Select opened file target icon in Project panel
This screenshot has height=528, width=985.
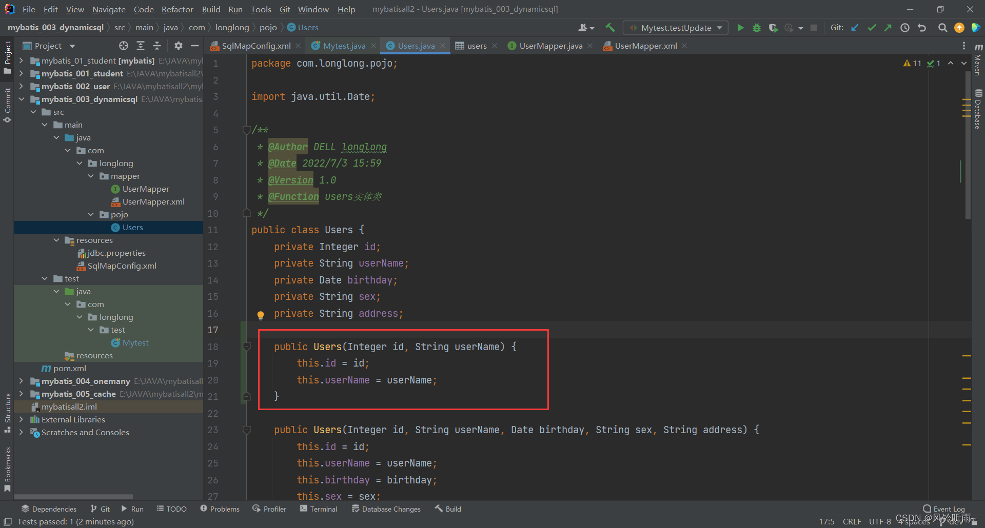(x=124, y=46)
